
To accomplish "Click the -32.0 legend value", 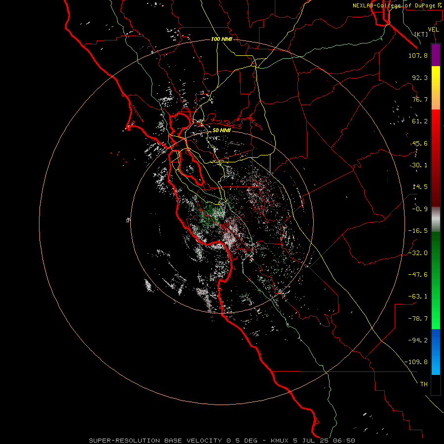I will click(x=418, y=253).
